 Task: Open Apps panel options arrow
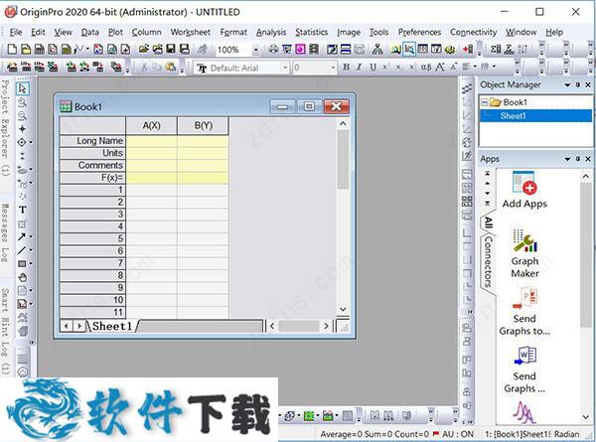coord(567,159)
